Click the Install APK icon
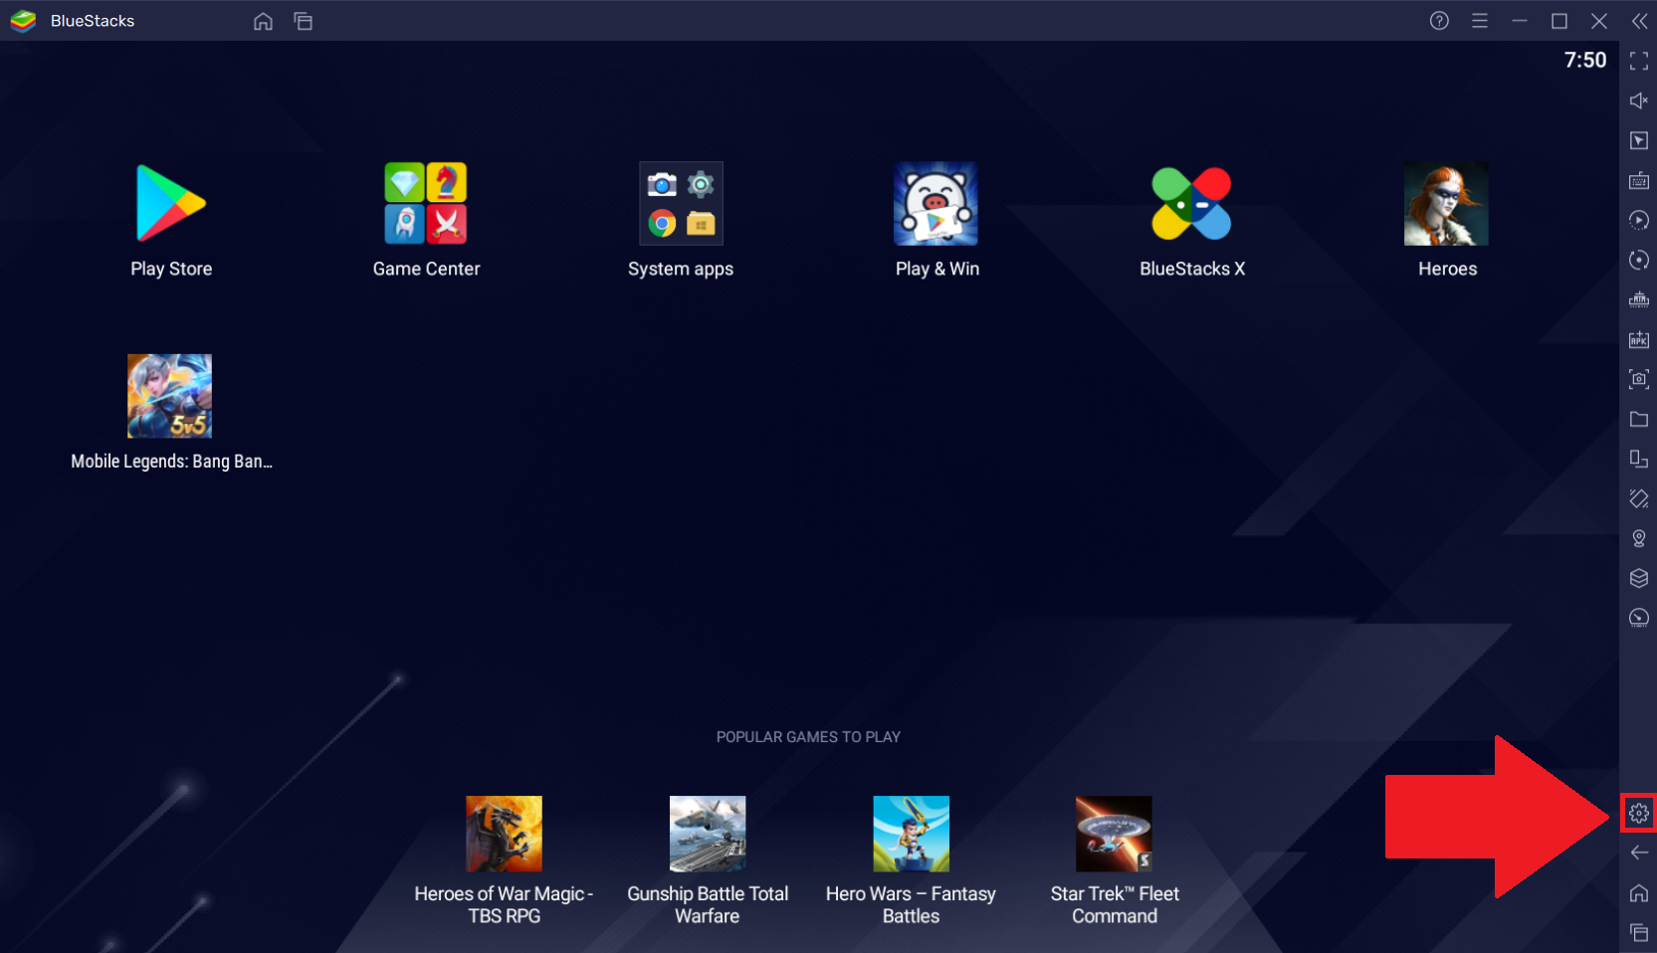 pos(1639,339)
